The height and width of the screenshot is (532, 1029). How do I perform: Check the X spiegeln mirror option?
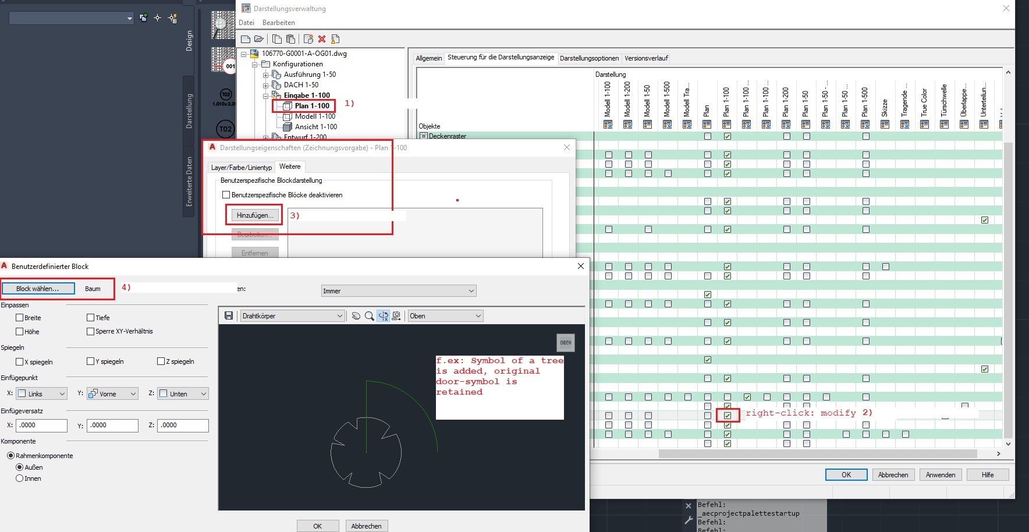[x=20, y=361]
